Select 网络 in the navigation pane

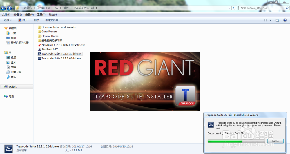11,97
